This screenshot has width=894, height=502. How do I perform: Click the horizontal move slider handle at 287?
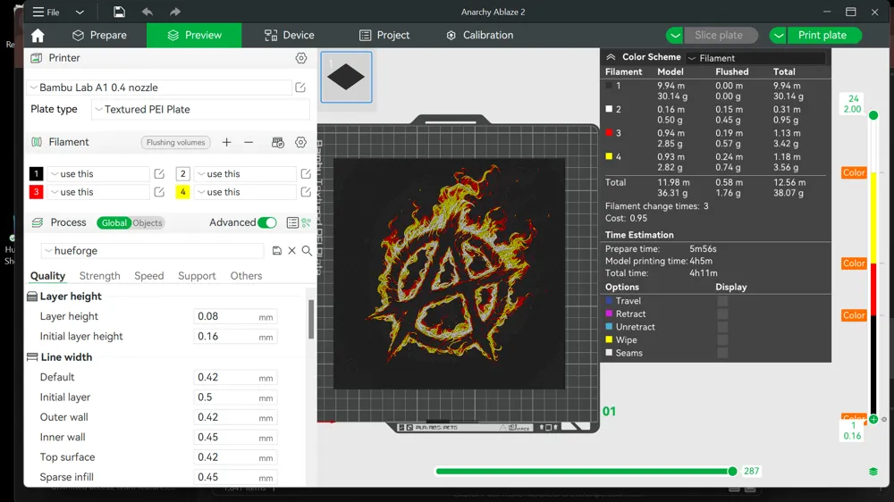tap(732, 472)
